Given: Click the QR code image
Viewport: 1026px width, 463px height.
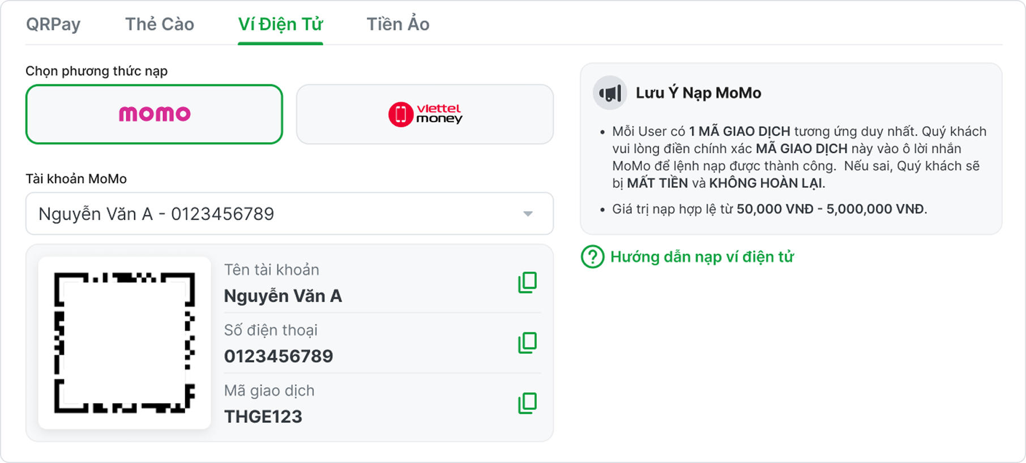Looking at the screenshot, I should [x=125, y=342].
